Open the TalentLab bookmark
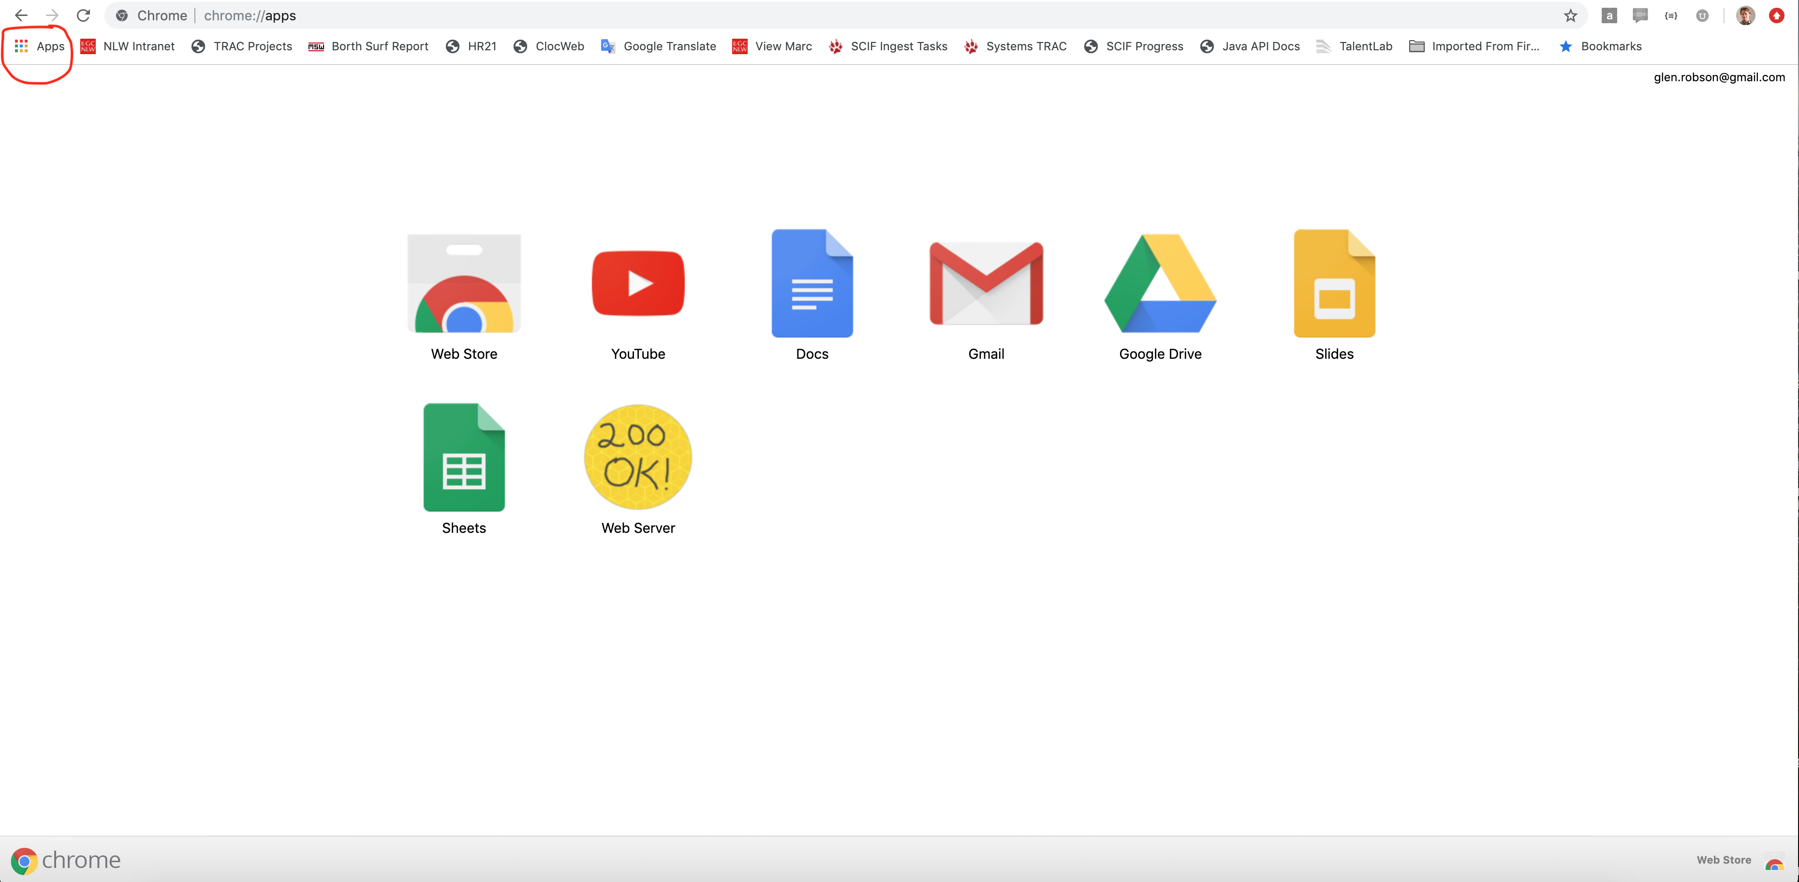Viewport: 1799px width, 882px height. (x=1354, y=46)
